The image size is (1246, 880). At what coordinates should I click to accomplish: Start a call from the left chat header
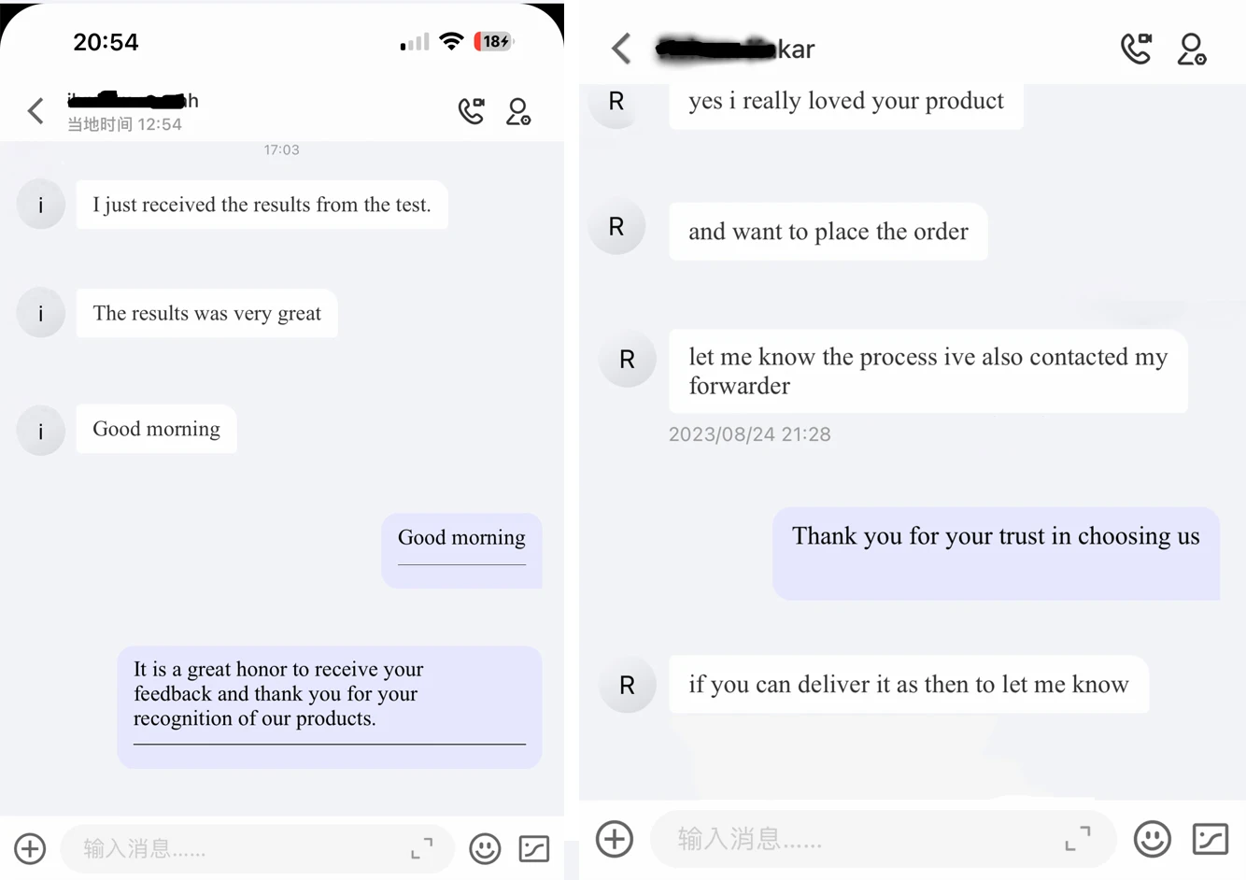click(472, 111)
